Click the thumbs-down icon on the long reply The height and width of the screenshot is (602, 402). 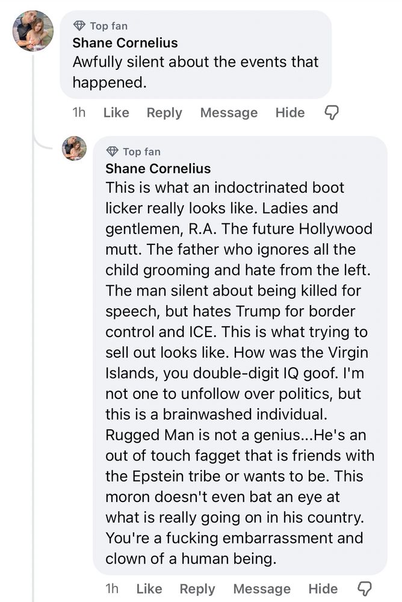[x=365, y=588]
